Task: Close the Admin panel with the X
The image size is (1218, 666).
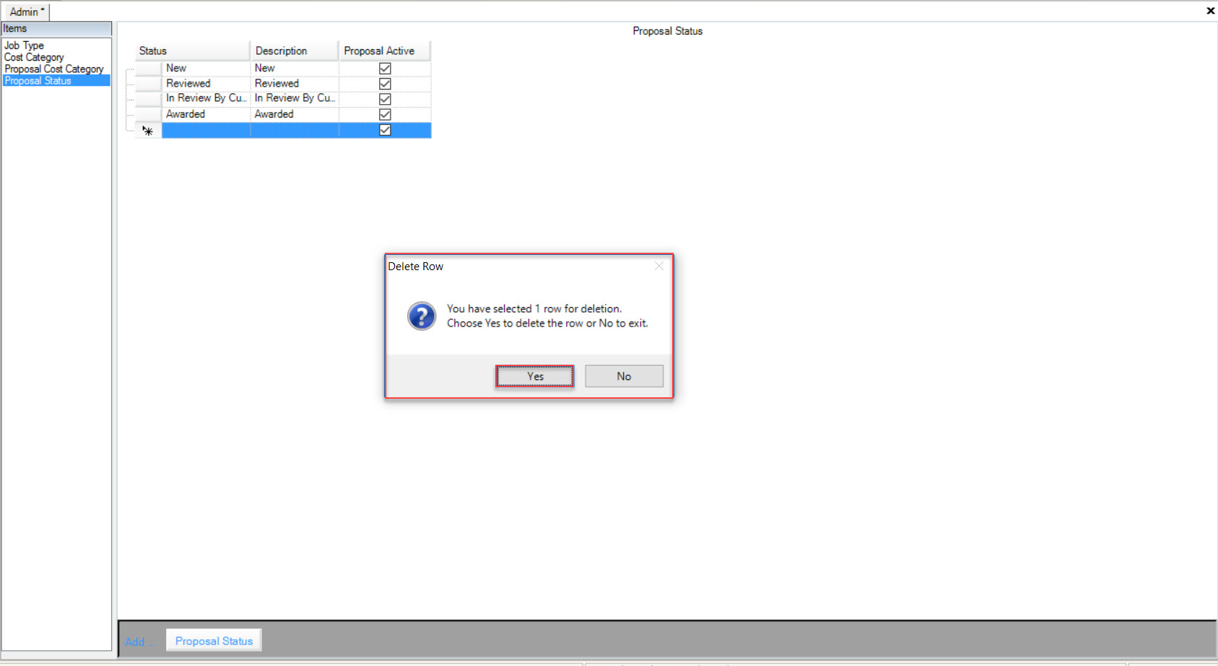Action: point(1210,11)
